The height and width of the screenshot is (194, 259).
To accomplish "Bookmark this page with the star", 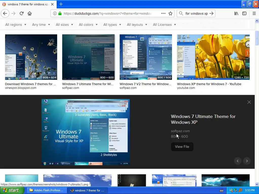I will coord(170,14).
